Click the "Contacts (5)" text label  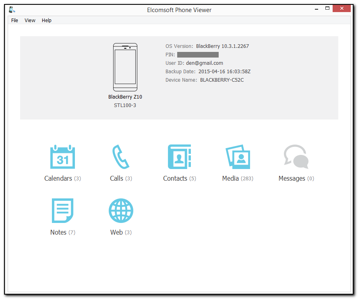pos(179,178)
